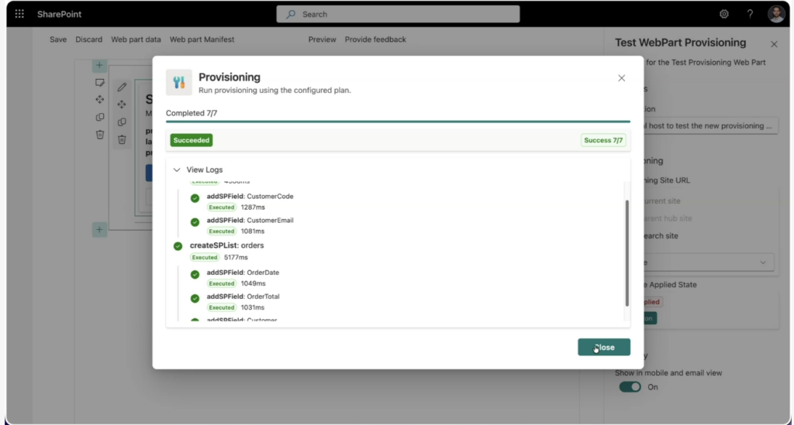Click the Completed 7/7 label
This screenshot has height=425, width=794.
192,113
